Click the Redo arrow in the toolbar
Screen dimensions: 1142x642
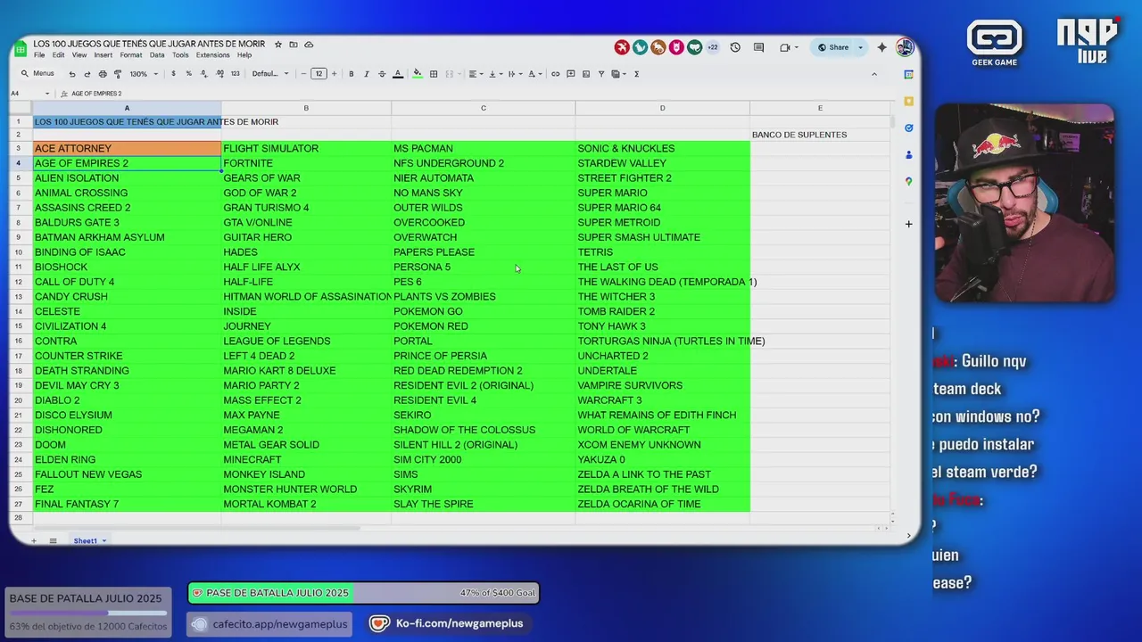(x=87, y=74)
